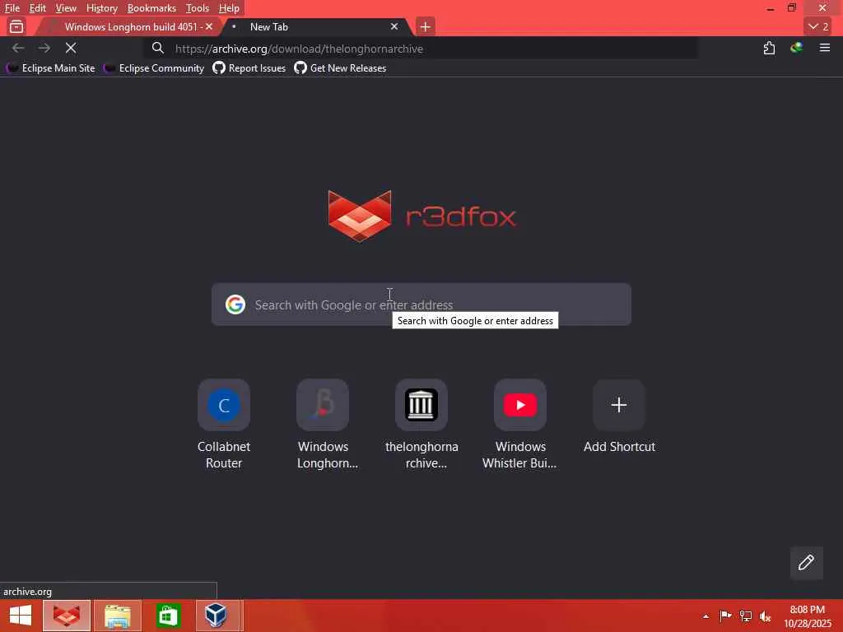
Task: Open File Explorer from the taskbar
Action: pos(118,616)
